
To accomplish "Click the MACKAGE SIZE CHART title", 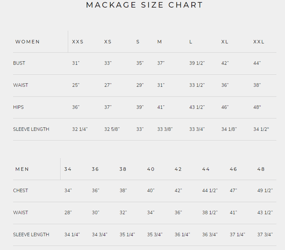I will coord(144,5).
